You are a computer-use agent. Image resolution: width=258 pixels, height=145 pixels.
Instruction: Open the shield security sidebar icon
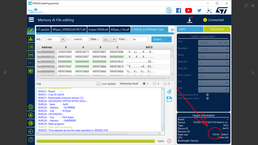pos(31,71)
